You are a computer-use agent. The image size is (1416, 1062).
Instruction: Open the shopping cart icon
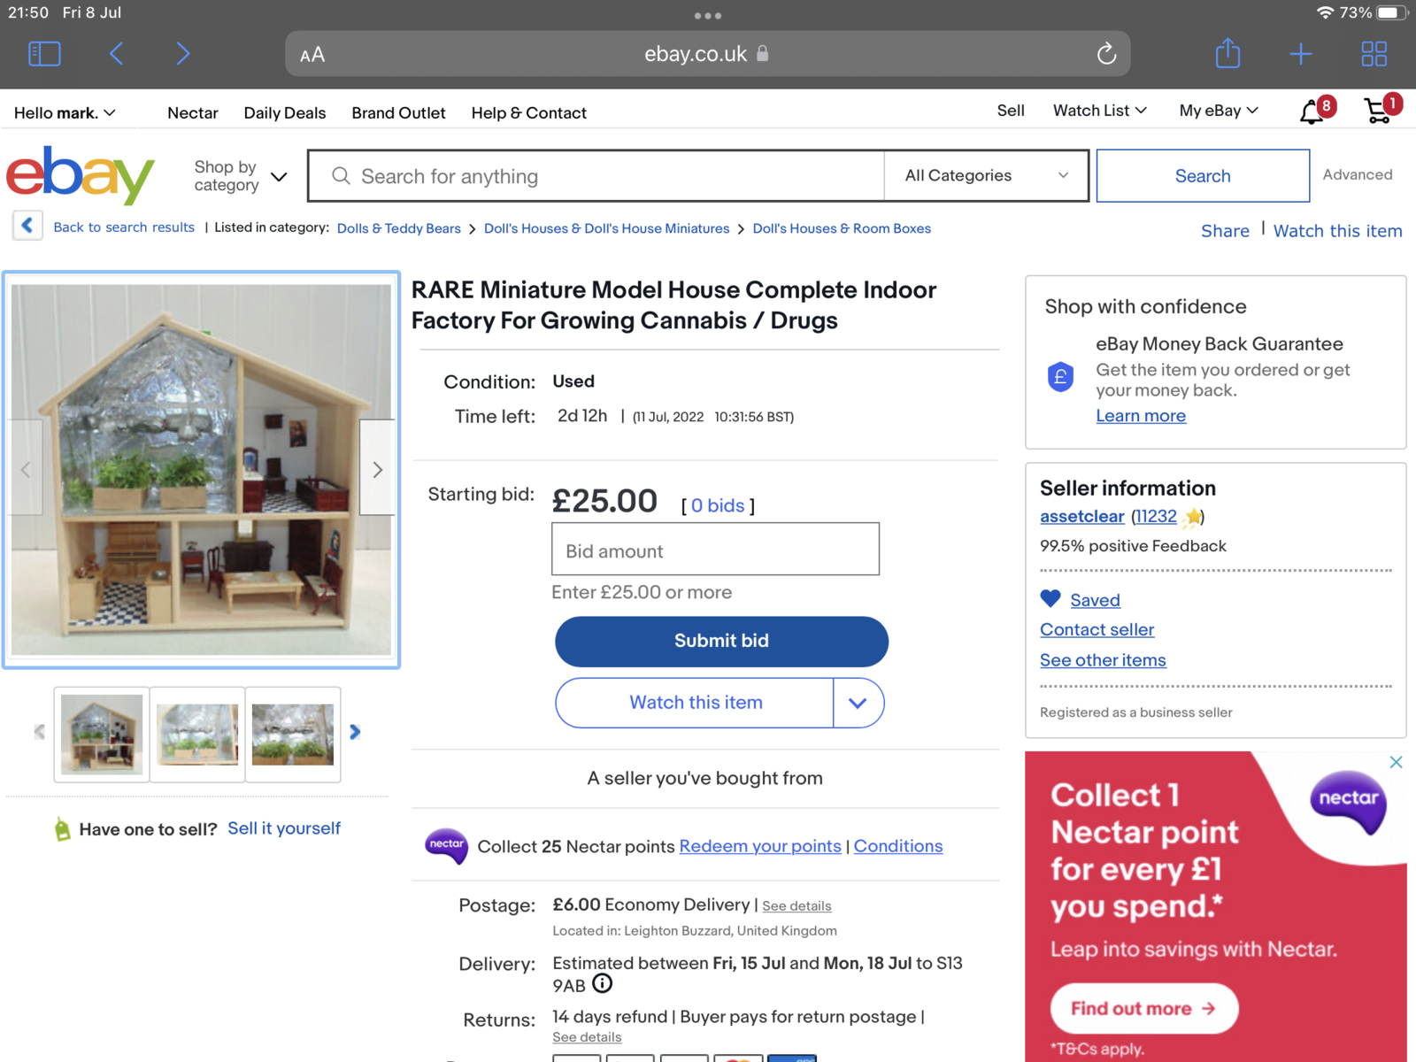1377,112
